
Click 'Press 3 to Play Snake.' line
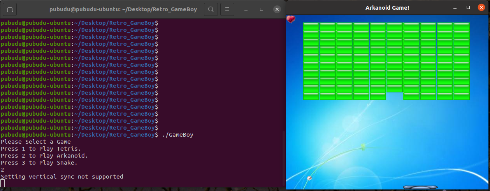pos(39,163)
